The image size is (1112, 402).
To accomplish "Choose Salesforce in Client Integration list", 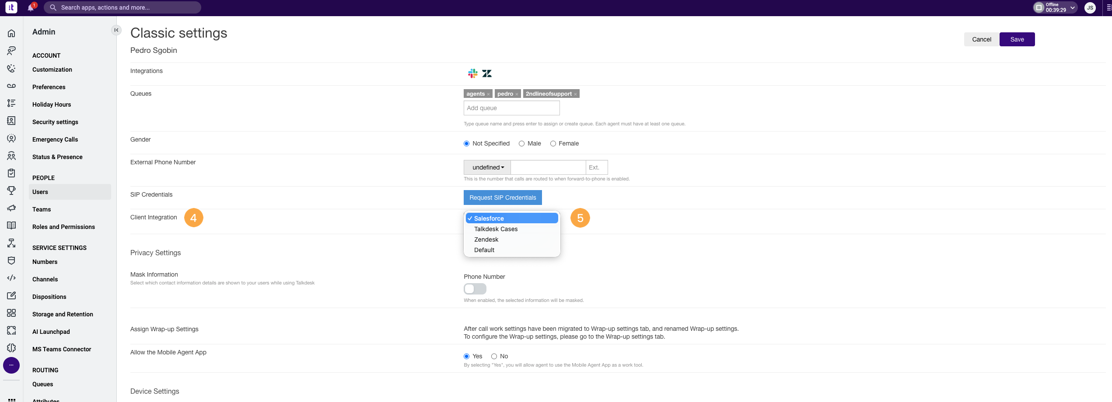I will click(512, 218).
